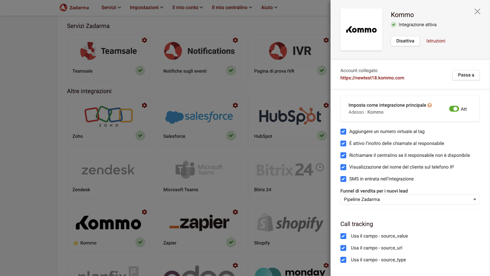Click the star icon beside Kommo
Viewport: 490px width, 276px height.
pyautogui.click(x=76, y=243)
